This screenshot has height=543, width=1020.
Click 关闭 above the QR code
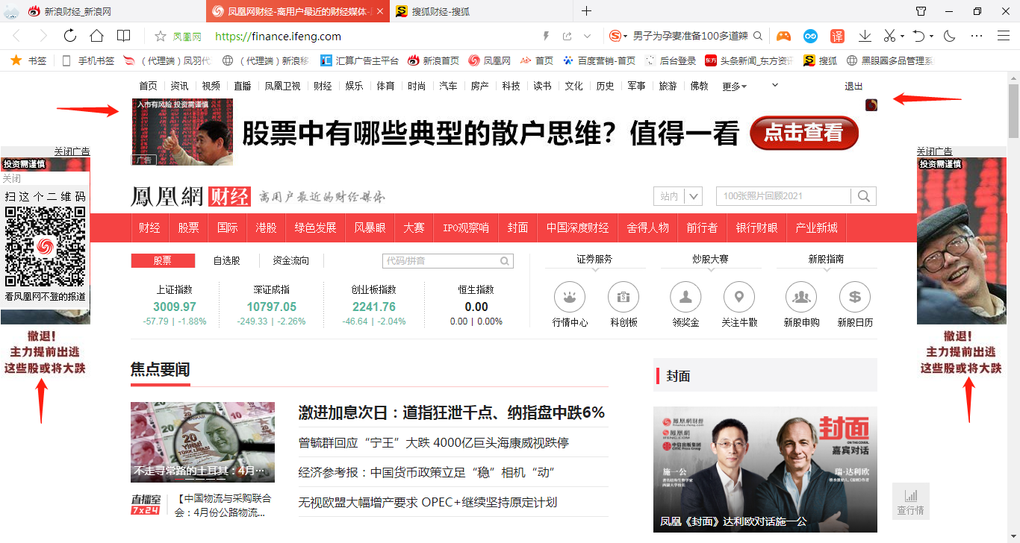[12, 179]
